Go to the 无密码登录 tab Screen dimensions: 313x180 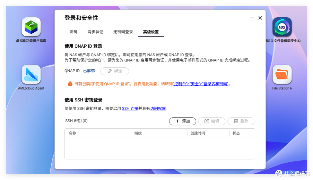point(123,32)
